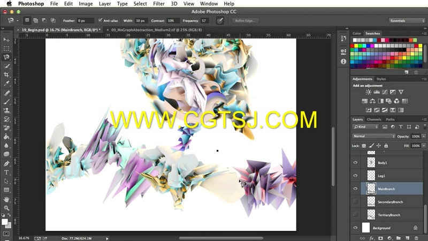Add a Channel Mixer adjustment
Screen dimensions: 428x241
(x=396, y=101)
